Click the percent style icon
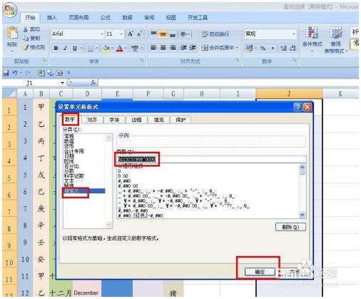The height and width of the screenshot is (299, 361). coord(263,49)
